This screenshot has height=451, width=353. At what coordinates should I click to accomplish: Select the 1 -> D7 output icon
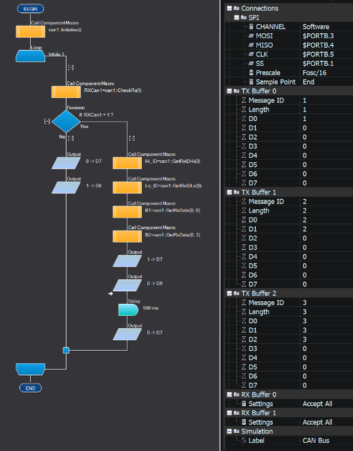pos(127,261)
